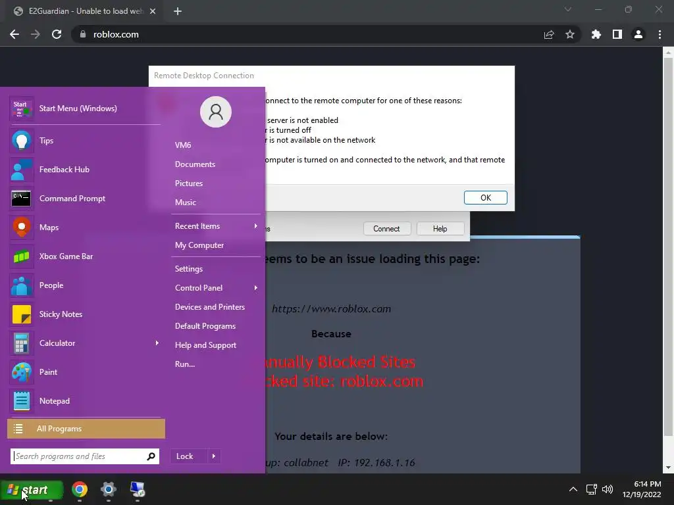Open Sticky Notes icon
This screenshot has height=505, width=674.
click(x=22, y=314)
